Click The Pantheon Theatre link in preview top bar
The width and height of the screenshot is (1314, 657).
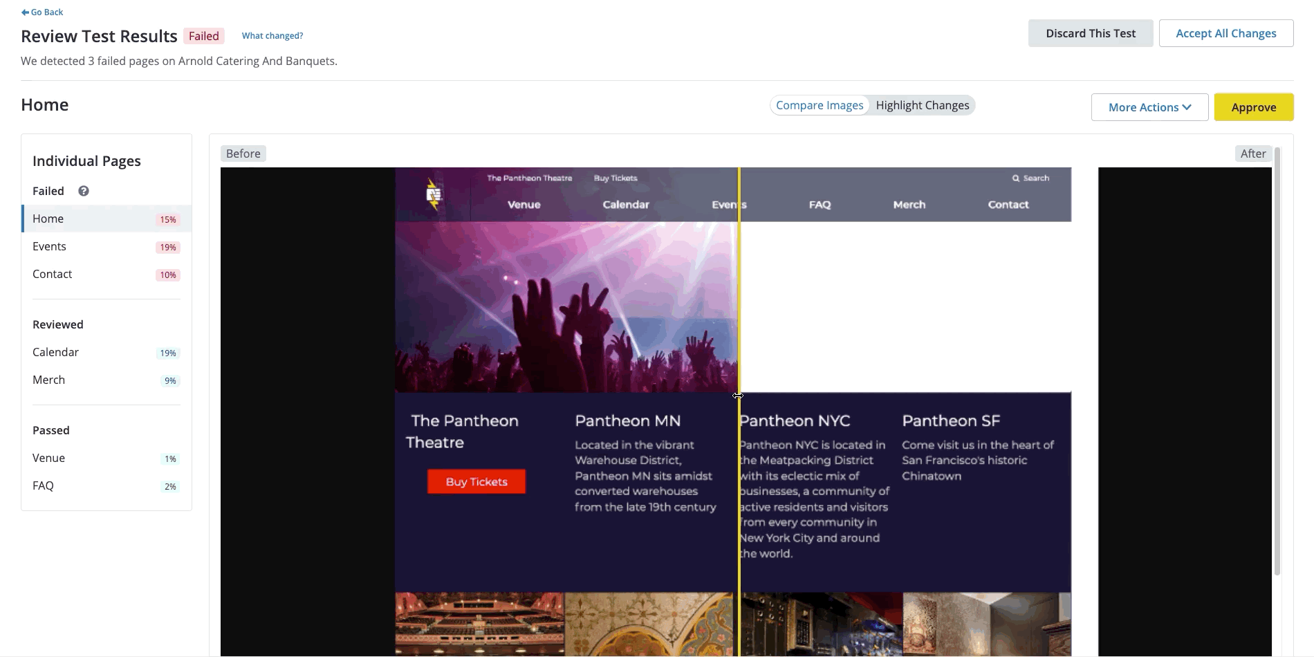(x=530, y=178)
